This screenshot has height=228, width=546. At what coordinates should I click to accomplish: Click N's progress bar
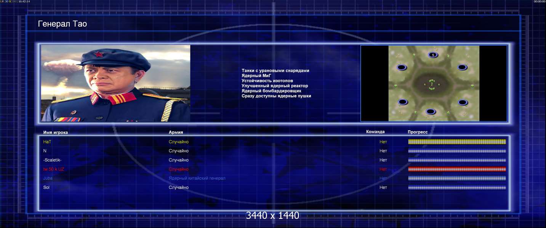coord(457,151)
